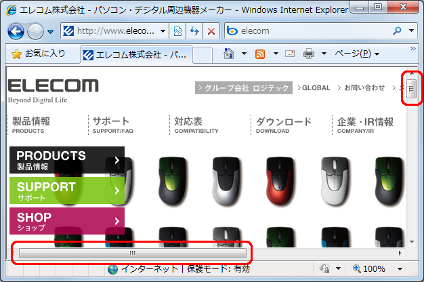Open the recent pages dropdown beside Forward

click(50, 32)
